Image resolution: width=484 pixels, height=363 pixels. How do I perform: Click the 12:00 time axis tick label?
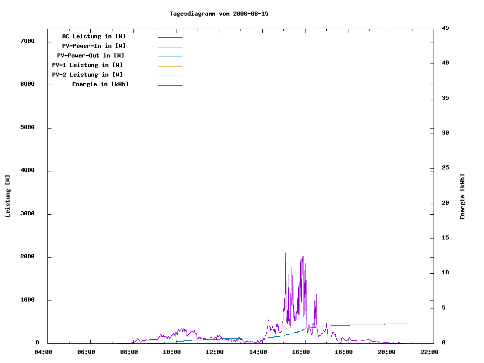click(x=215, y=352)
